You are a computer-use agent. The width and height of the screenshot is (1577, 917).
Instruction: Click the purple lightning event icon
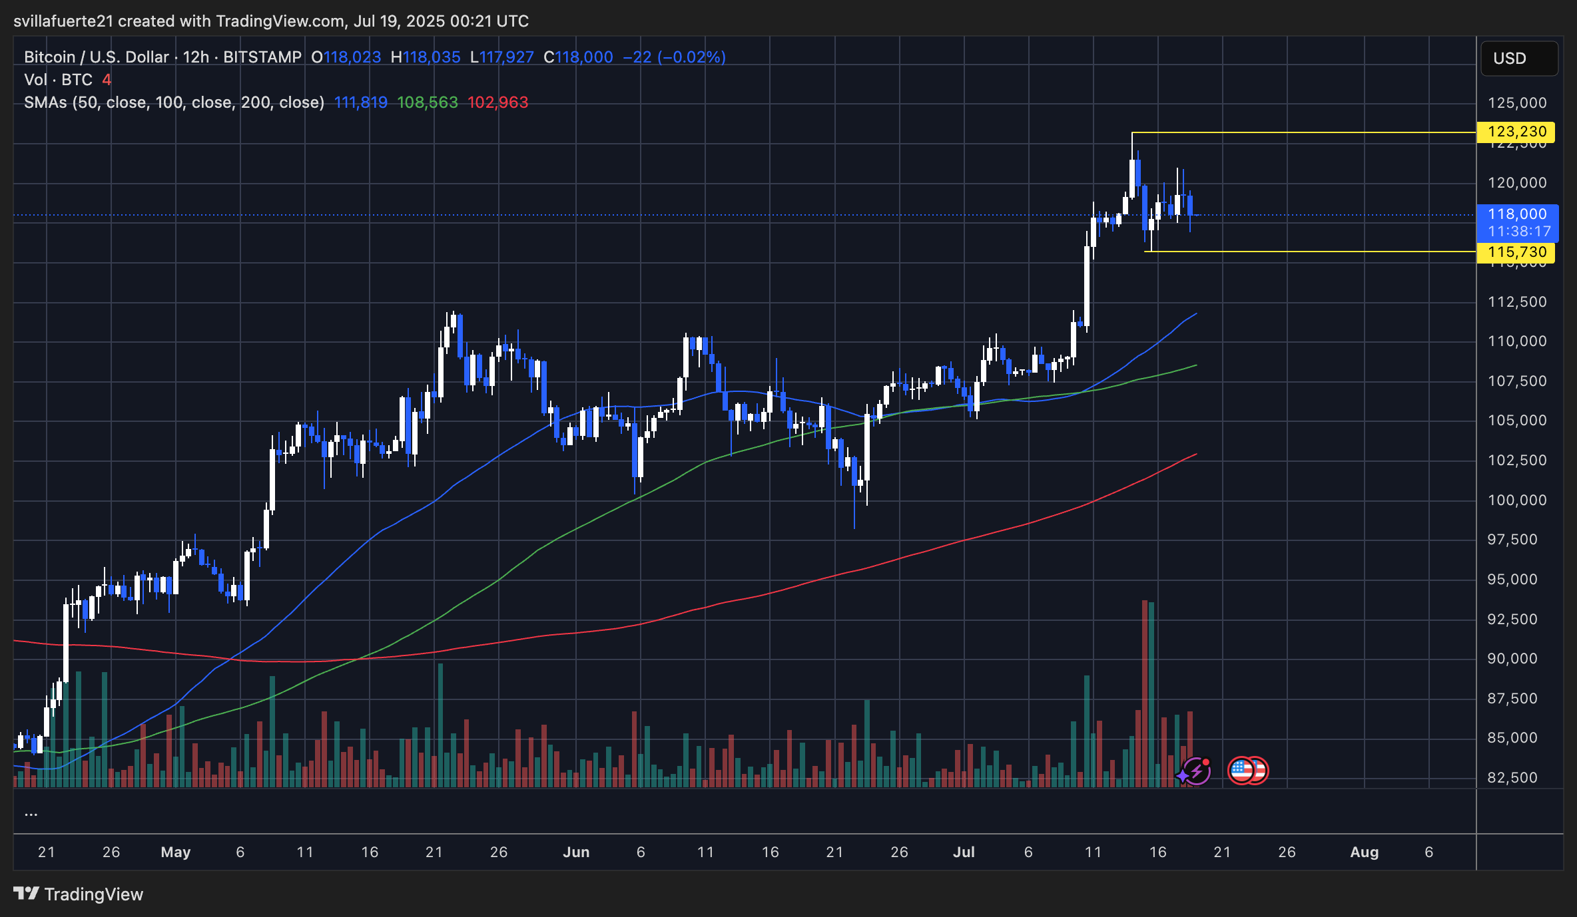click(x=1196, y=771)
